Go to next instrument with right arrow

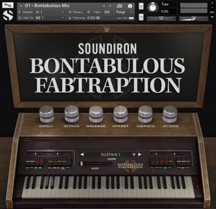tap(110, 6)
